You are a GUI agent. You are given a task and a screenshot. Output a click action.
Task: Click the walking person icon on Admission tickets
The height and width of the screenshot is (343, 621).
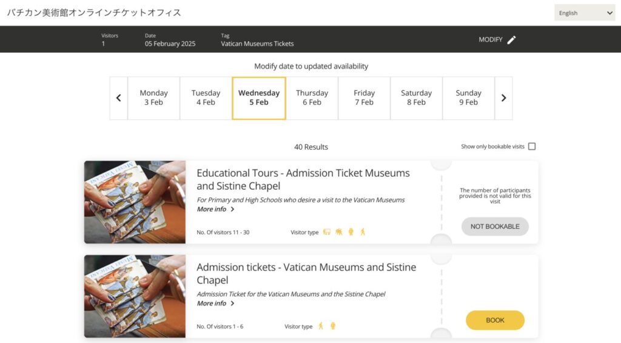321,326
